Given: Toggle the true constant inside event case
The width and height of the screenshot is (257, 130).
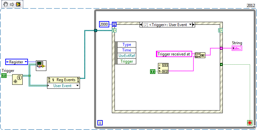Looking at the screenshot, I should (x=153, y=72).
